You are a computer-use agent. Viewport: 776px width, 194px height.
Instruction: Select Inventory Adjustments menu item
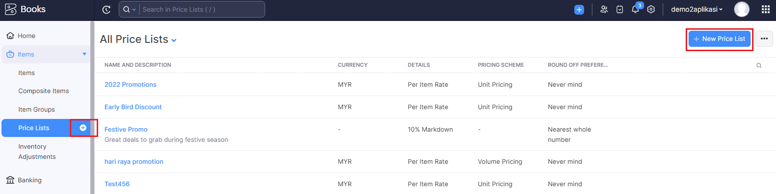[x=37, y=152]
